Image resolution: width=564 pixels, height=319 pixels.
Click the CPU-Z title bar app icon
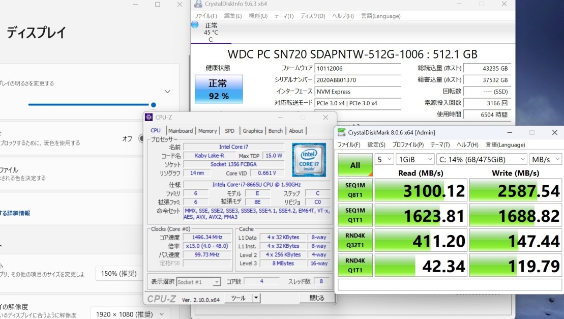pos(149,117)
